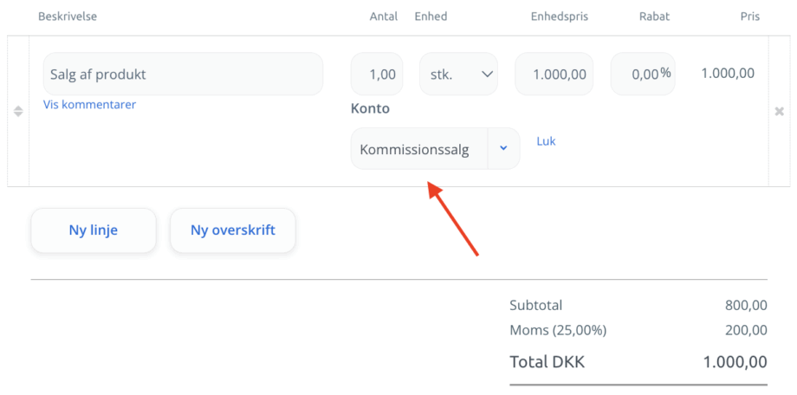Viewport: 797px width, 395px height.
Task: Click the Antal quantity field 1,00
Action: point(377,74)
